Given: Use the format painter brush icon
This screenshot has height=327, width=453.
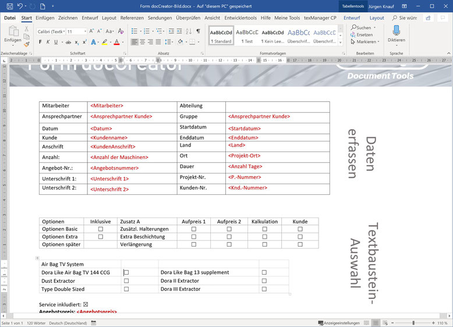Looking at the screenshot, I should (27, 44).
